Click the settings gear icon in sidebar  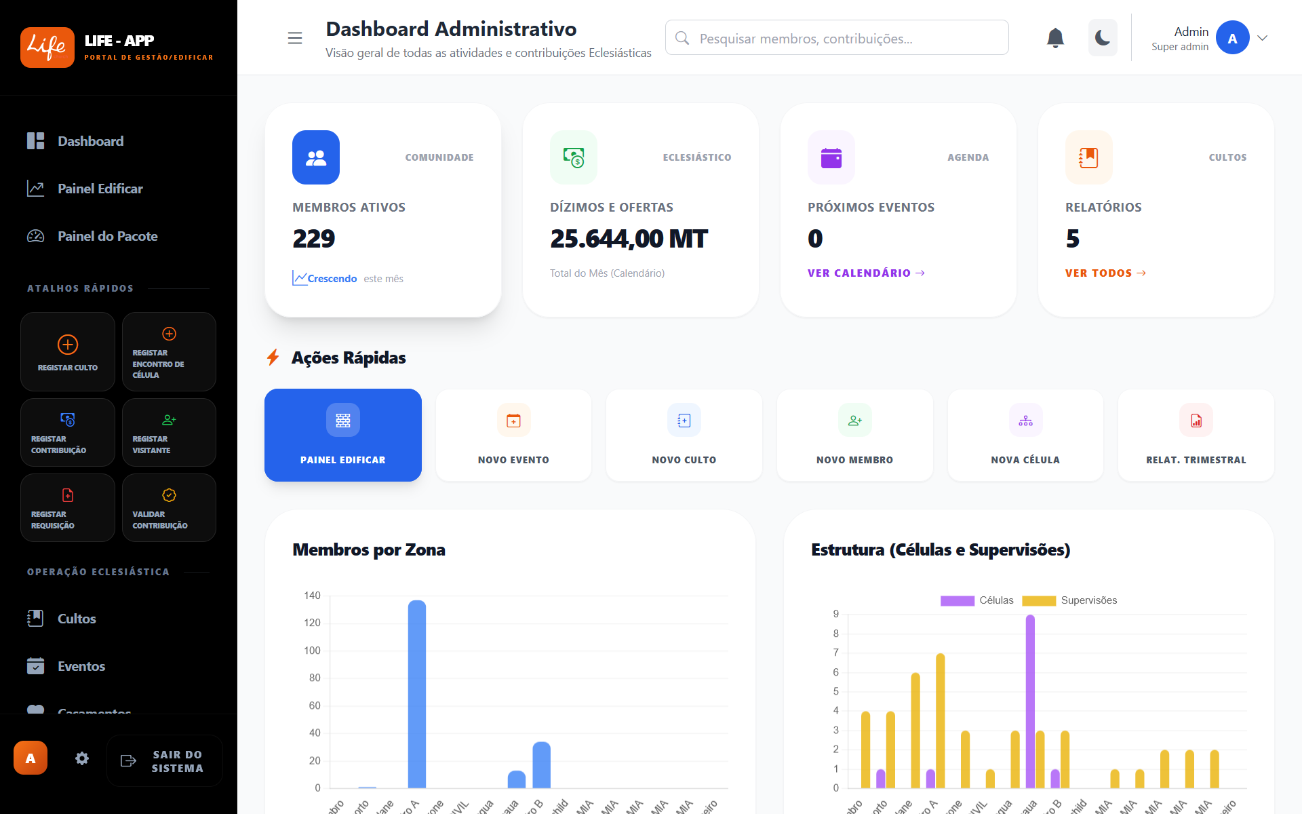82,759
